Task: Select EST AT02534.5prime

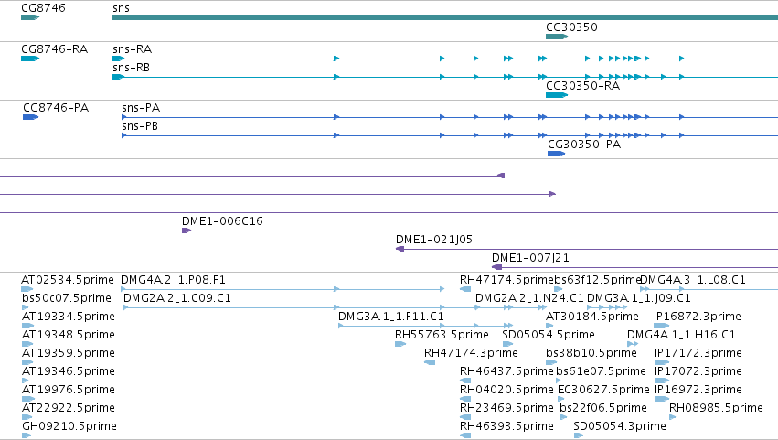Action: click(x=27, y=289)
